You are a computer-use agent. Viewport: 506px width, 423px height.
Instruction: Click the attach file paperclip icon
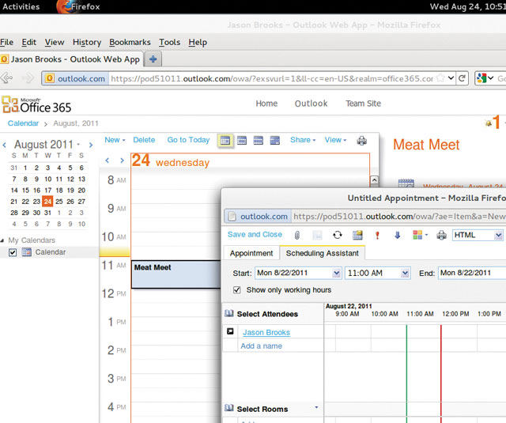click(297, 235)
